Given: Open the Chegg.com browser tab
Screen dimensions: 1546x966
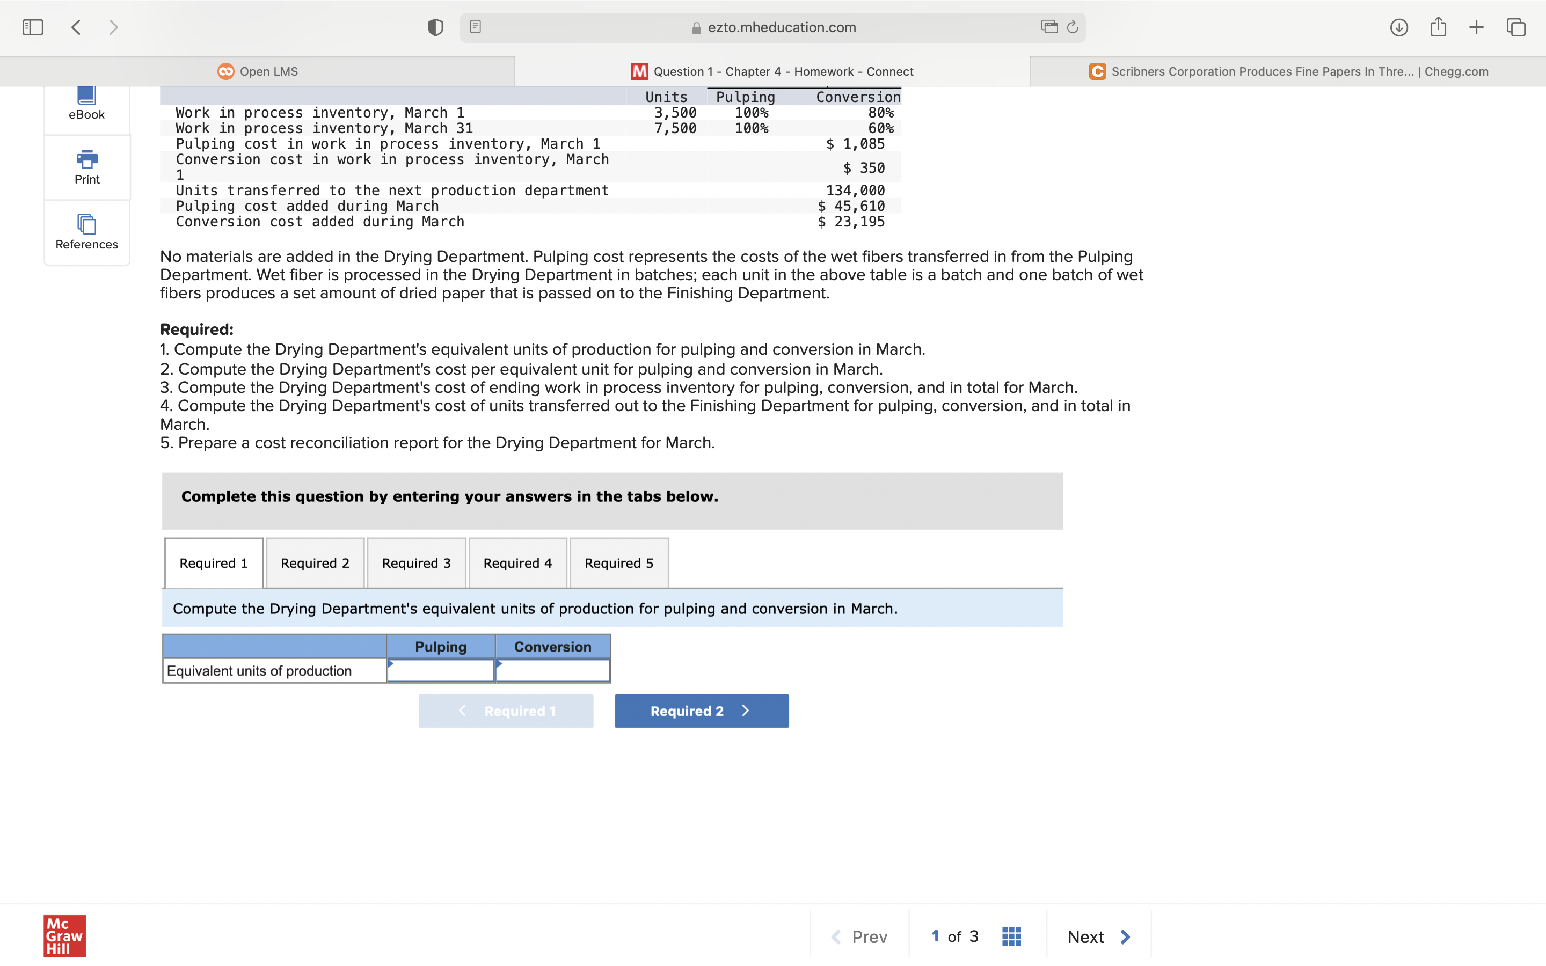Looking at the screenshot, I should [x=1288, y=71].
